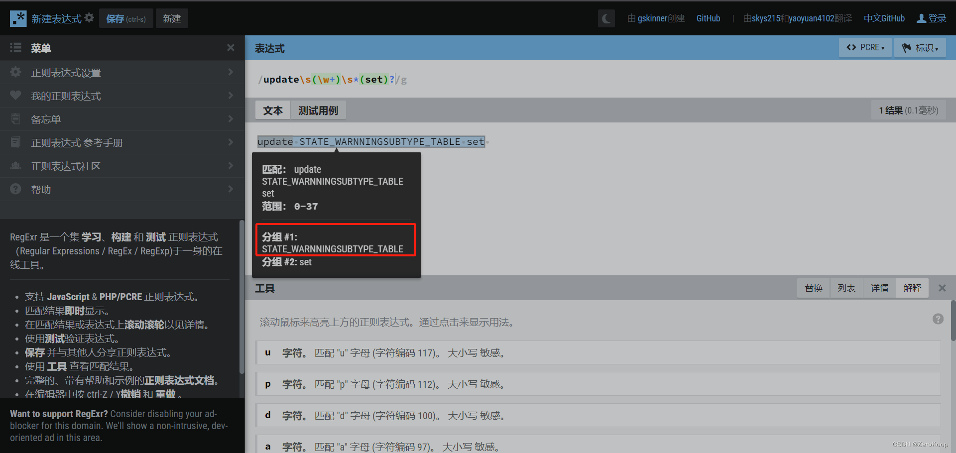This screenshot has width=956, height=453.
Task: Toggle dark mode moon icon
Action: [606, 18]
